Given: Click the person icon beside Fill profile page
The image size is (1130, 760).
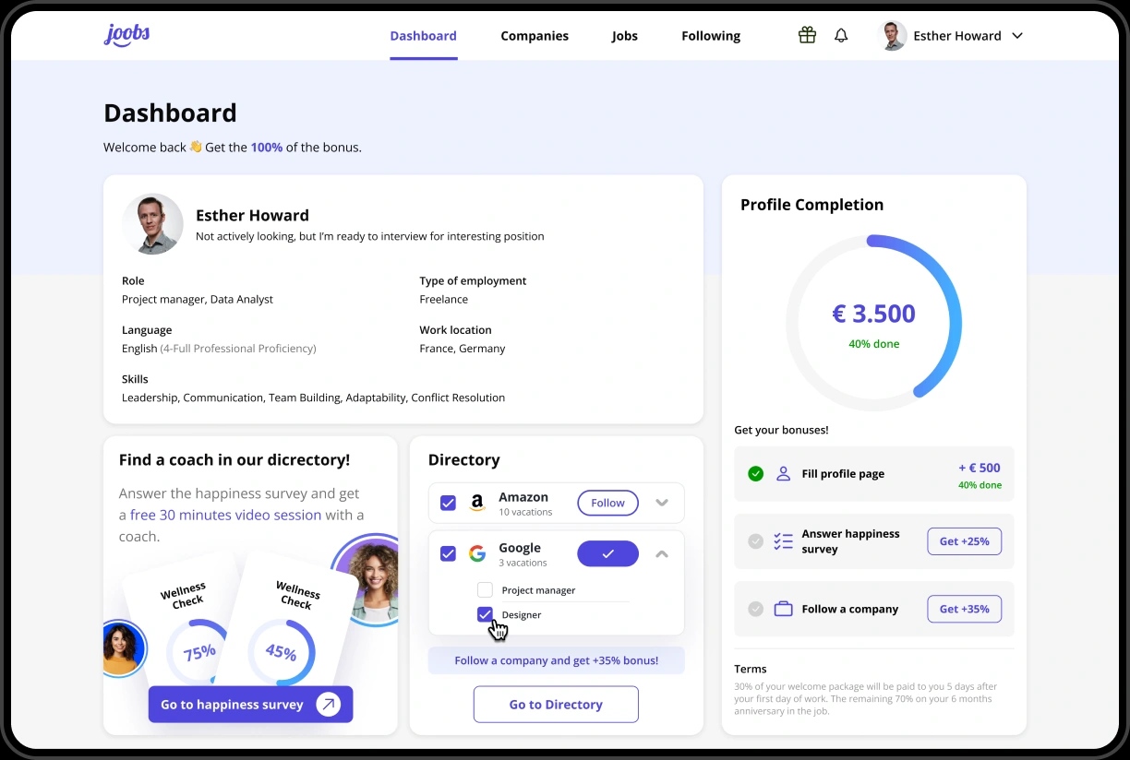Looking at the screenshot, I should pyautogui.click(x=783, y=473).
